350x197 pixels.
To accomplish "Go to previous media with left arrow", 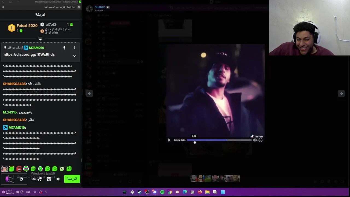I will click(89, 94).
